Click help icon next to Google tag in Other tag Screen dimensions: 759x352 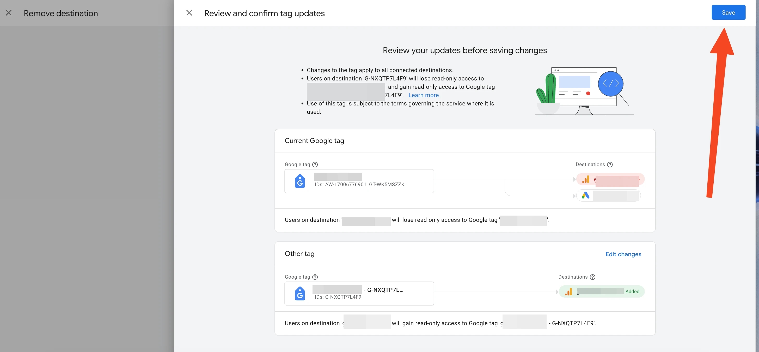(x=315, y=277)
